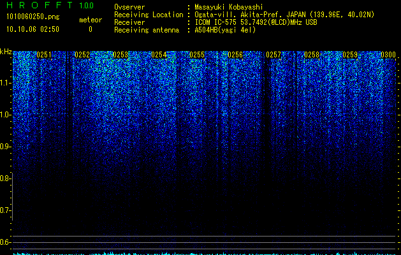Click the 0259 time marker
Screen dimensions: 401x255
350,55
